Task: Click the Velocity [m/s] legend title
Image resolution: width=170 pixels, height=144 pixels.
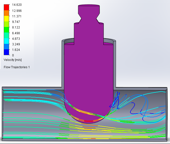Action: (x=13, y=60)
